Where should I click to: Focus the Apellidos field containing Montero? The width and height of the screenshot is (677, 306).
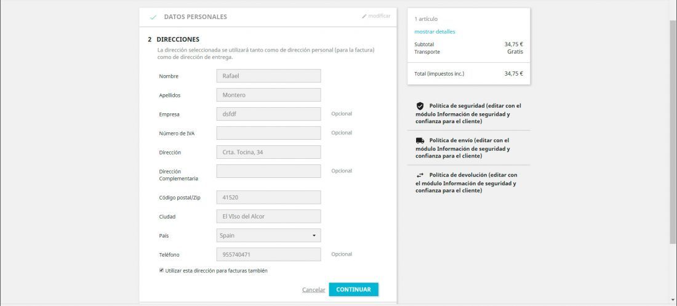point(268,95)
